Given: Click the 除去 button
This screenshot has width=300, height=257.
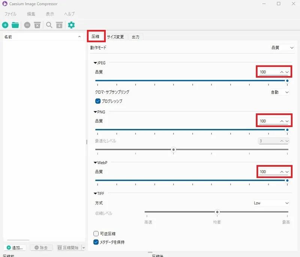Looking at the screenshot, I should coord(41,248).
